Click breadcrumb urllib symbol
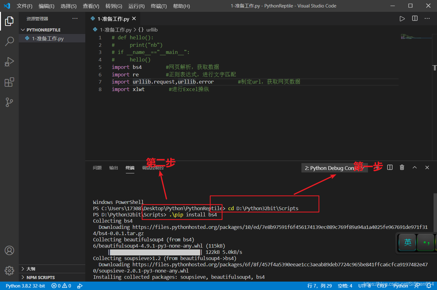This screenshot has height=290, width=437. click(x=152, y=30)
